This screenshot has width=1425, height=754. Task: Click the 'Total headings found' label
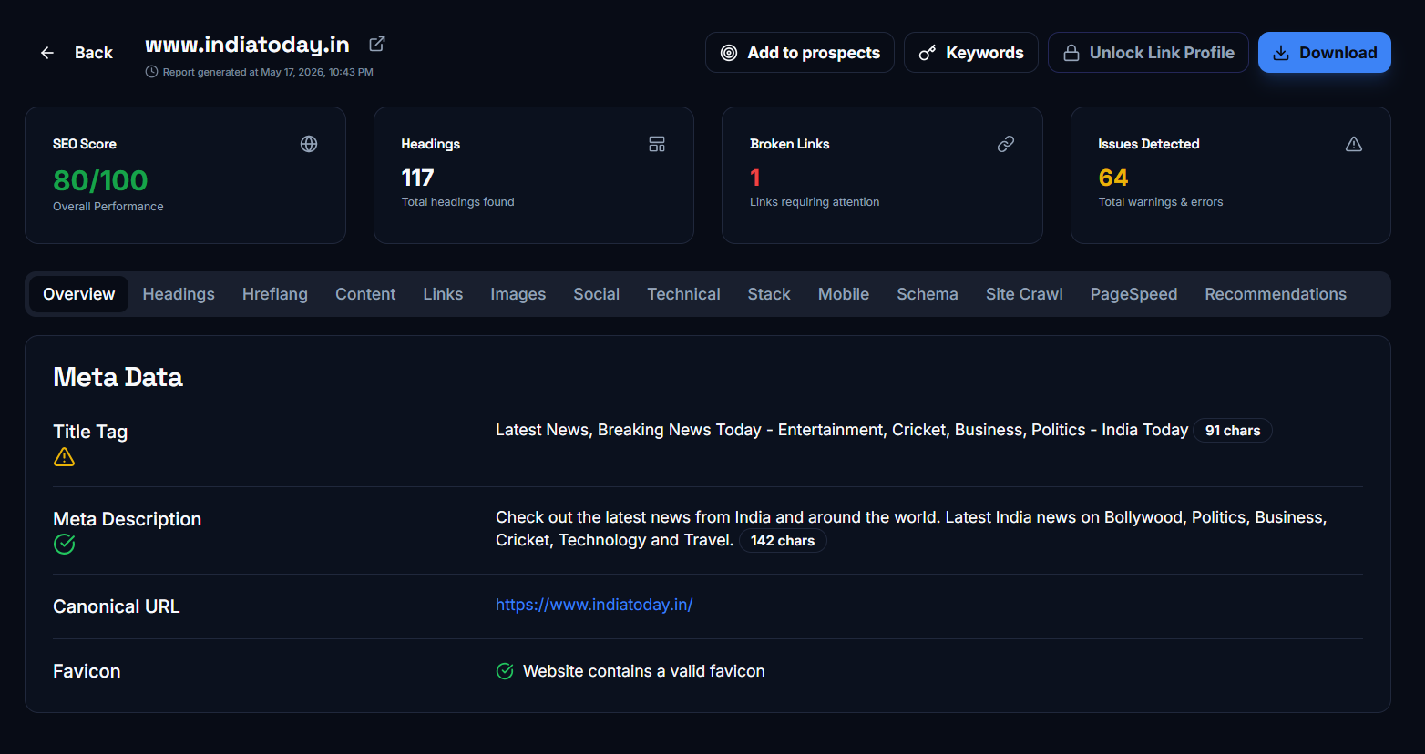[458, 202]
